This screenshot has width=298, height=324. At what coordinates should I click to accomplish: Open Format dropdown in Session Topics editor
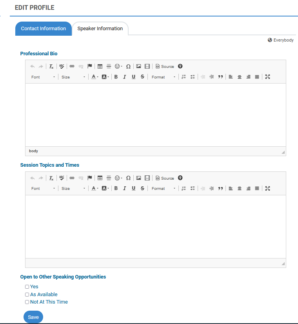pos(164,189)
